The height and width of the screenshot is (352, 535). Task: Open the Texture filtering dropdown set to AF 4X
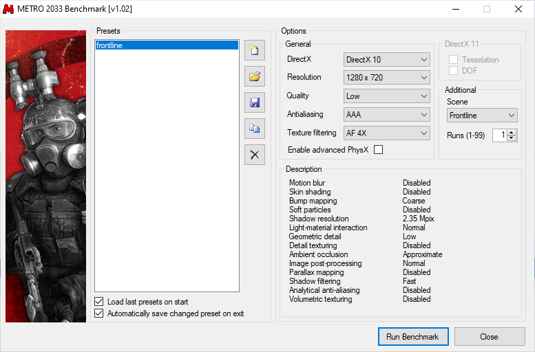click(x=386, y=133)
